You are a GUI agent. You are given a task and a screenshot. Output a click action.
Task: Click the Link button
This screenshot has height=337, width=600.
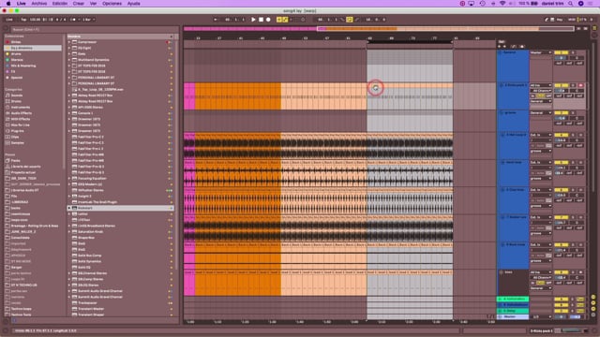[x=9, y=20]
